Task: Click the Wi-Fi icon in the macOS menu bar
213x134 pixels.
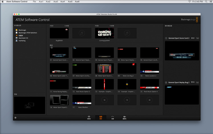Action: [189, 2]
